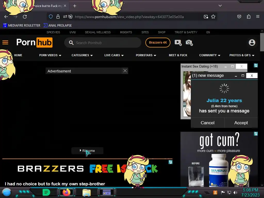This screenshot has width=264, height=198.
Task: Open a new browser tab
Action: pyautogui.click(x=75, y=6)
